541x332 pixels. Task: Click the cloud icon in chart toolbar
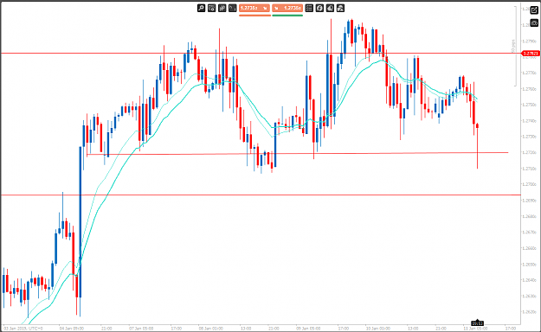[330, 8]
